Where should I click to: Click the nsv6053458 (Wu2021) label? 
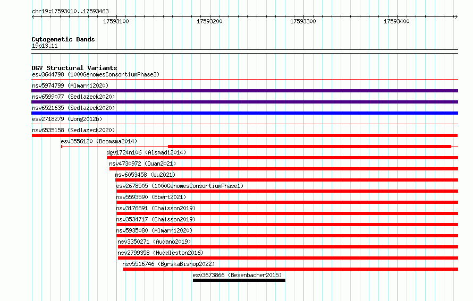(x=145, y=175)
